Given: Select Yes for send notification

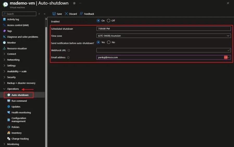Looking at the screenshot, I should pyautogui.click(x=98, y=42).
